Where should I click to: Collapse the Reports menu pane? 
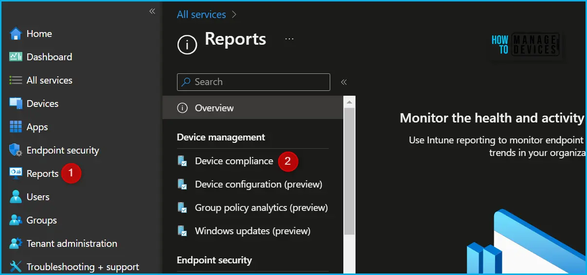coord(344,82)
